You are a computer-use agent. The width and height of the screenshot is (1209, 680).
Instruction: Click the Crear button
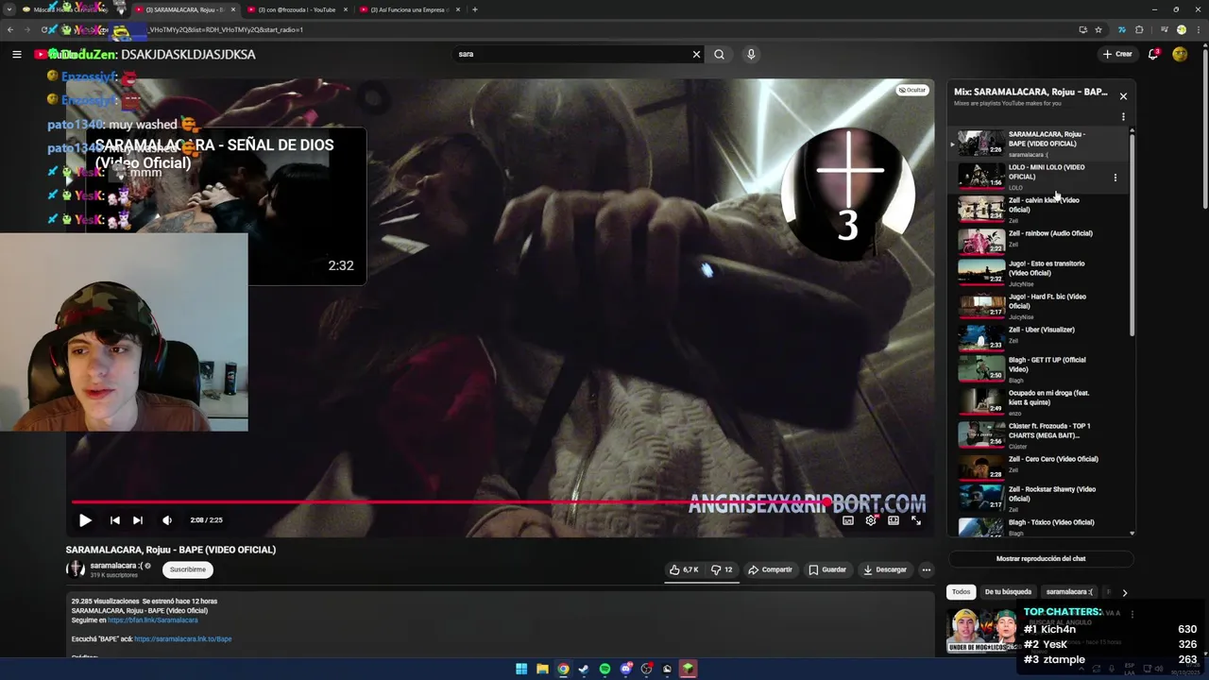[1117, 54]
